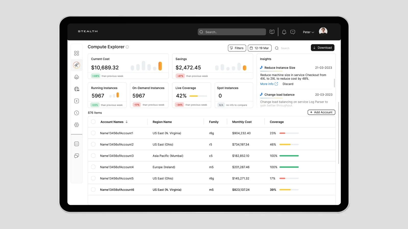Click the Coverage column header

click(x=277, y=122)
